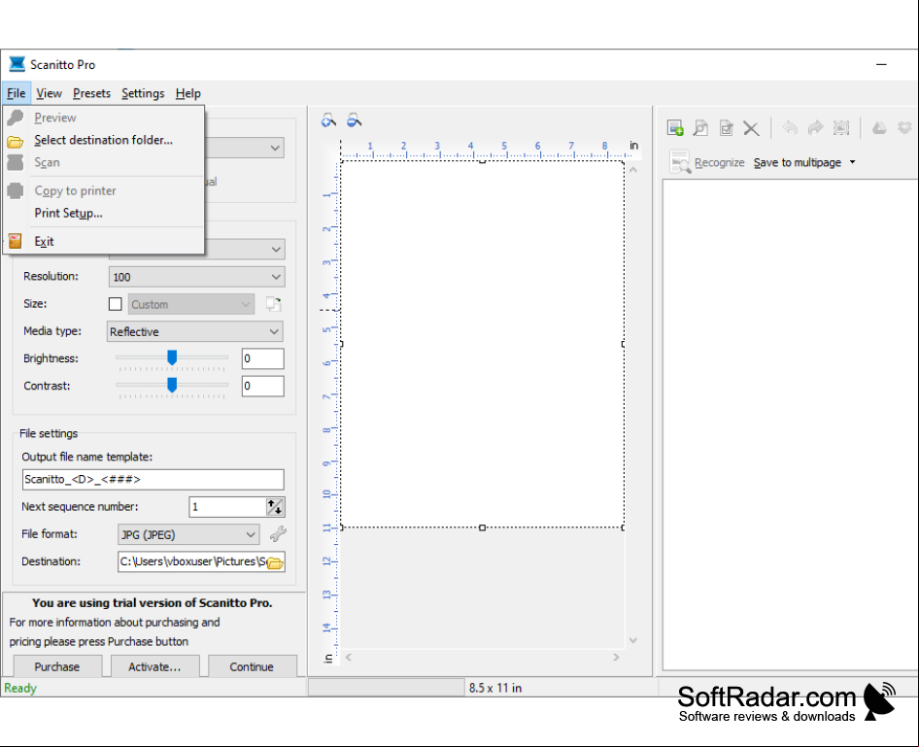919x747 pixels.
Task: Click the Recognize button label
Action: click(719, 162)
